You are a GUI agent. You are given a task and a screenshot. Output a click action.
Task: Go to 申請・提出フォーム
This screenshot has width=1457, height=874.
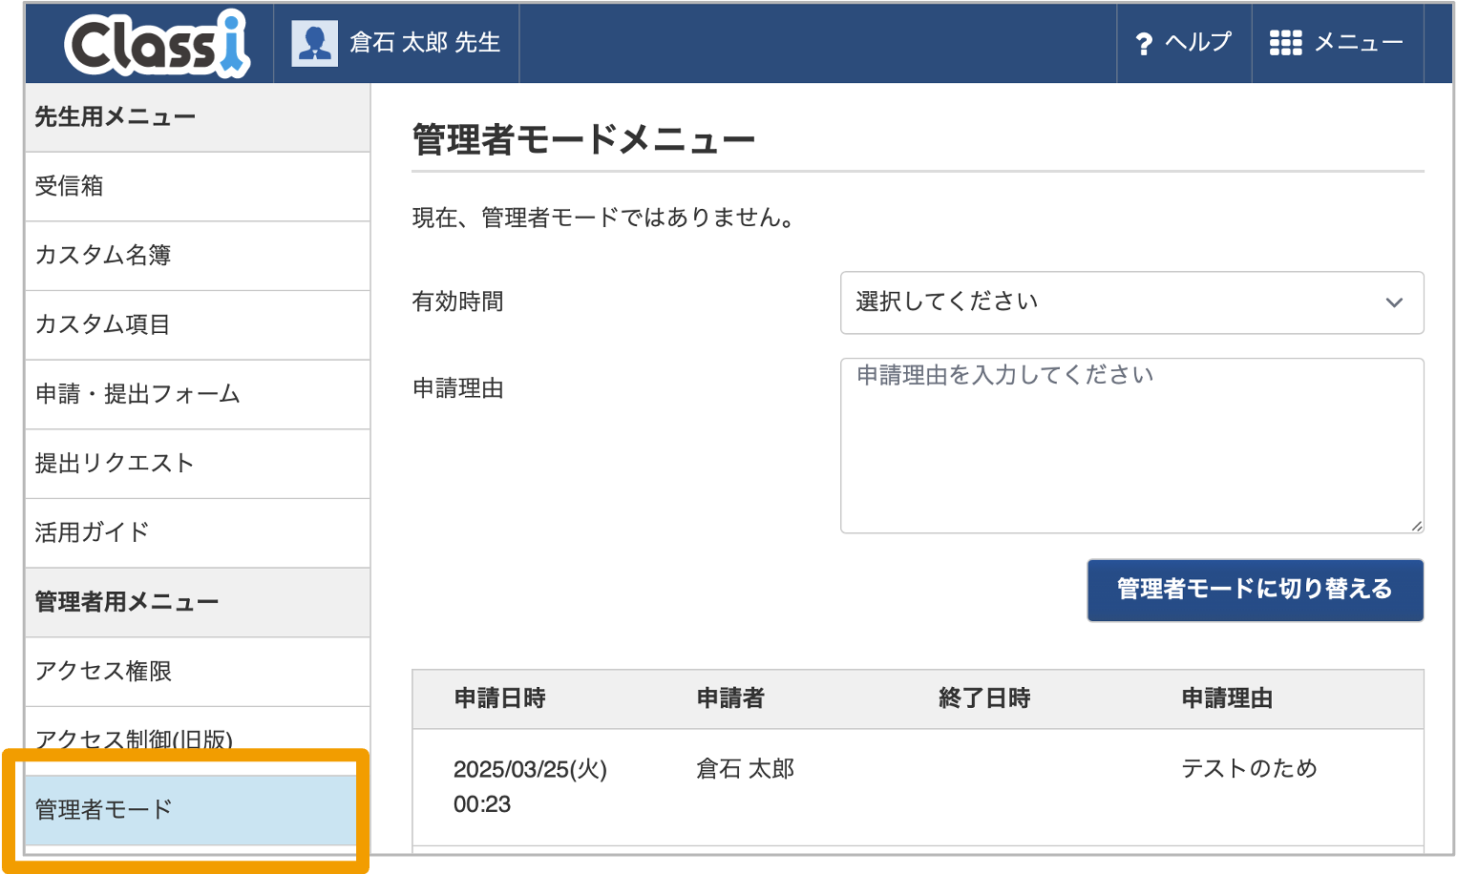(x=198, y=394)
